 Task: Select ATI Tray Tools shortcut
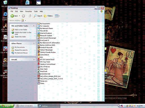44,62
